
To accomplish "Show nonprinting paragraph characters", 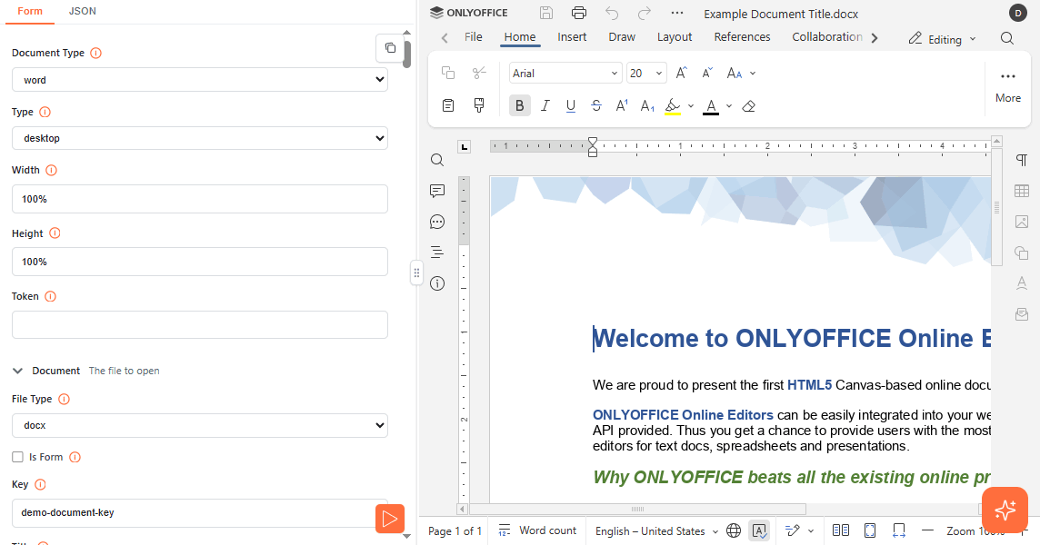I will tap(1022, 160).
